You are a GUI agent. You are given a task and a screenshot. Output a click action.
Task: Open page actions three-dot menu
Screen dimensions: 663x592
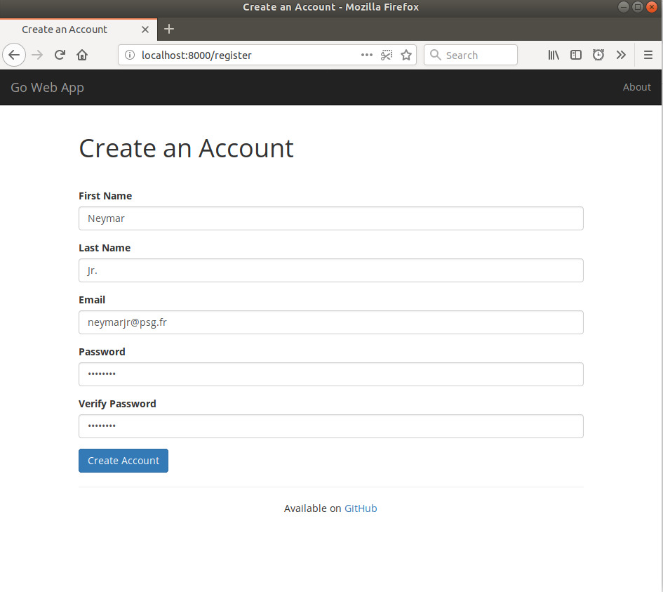(x=367, y=55)
